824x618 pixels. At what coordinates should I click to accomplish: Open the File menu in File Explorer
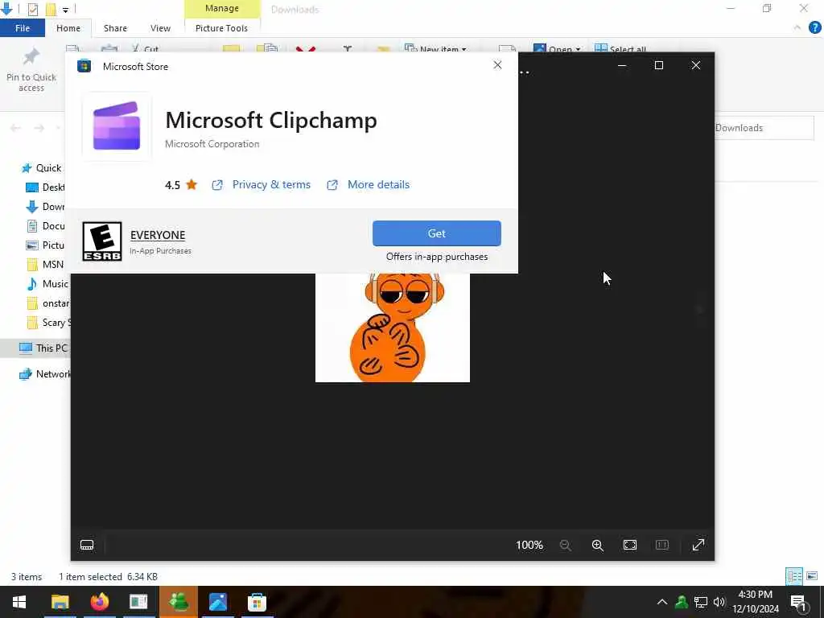[23, 28]
